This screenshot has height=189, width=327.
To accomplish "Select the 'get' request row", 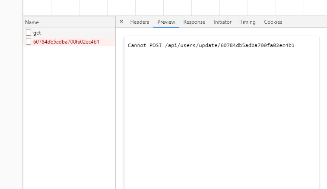I will 69,33.
